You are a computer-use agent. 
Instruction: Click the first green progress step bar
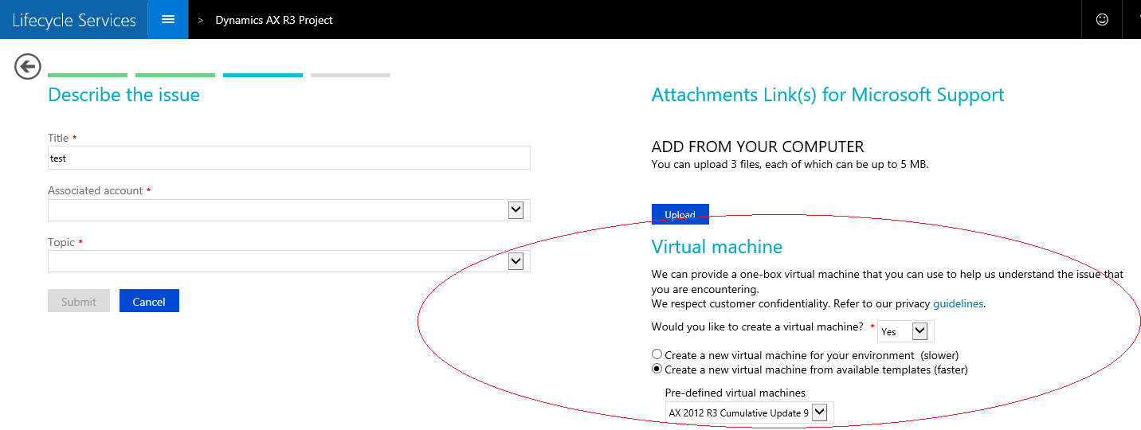point(88,75)
